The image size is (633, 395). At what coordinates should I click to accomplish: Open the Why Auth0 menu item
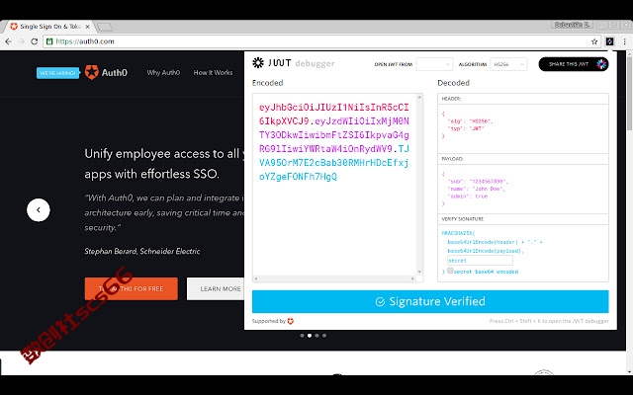163,72
